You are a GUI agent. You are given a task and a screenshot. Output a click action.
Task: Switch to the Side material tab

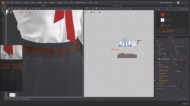point(171,56)
